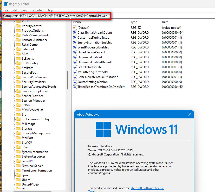Close the About Windows dialog
Image resolution: width=215 pixels, height=192 pixels.
190,114
